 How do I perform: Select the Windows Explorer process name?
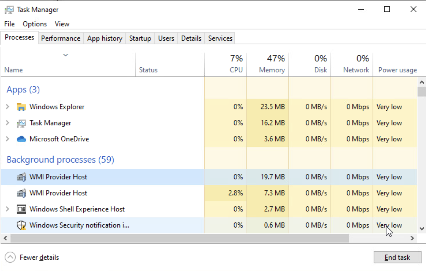pos(57,107)
